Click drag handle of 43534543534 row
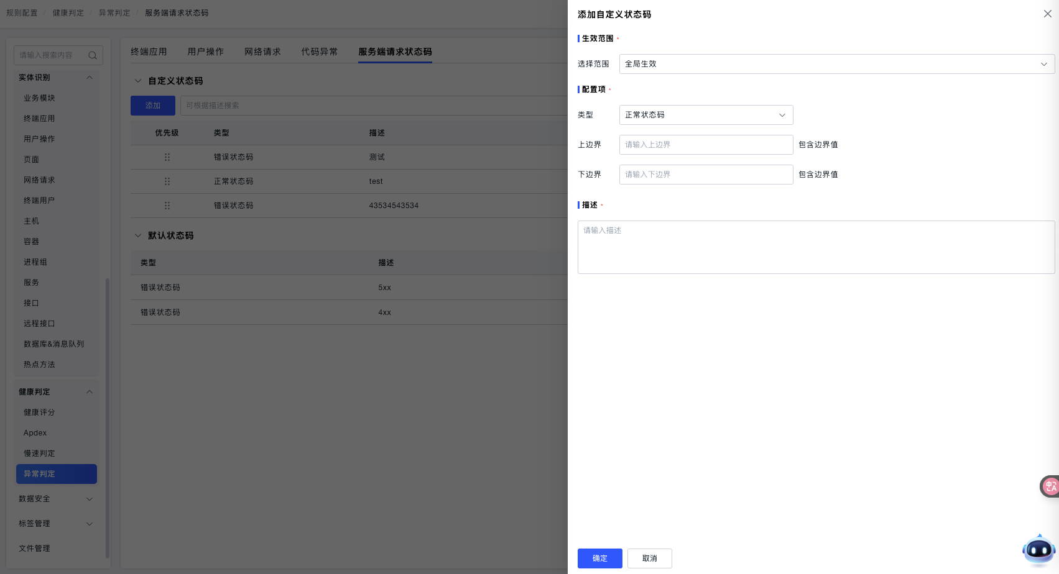The image size is (1059, 574). tap(167, 206)
